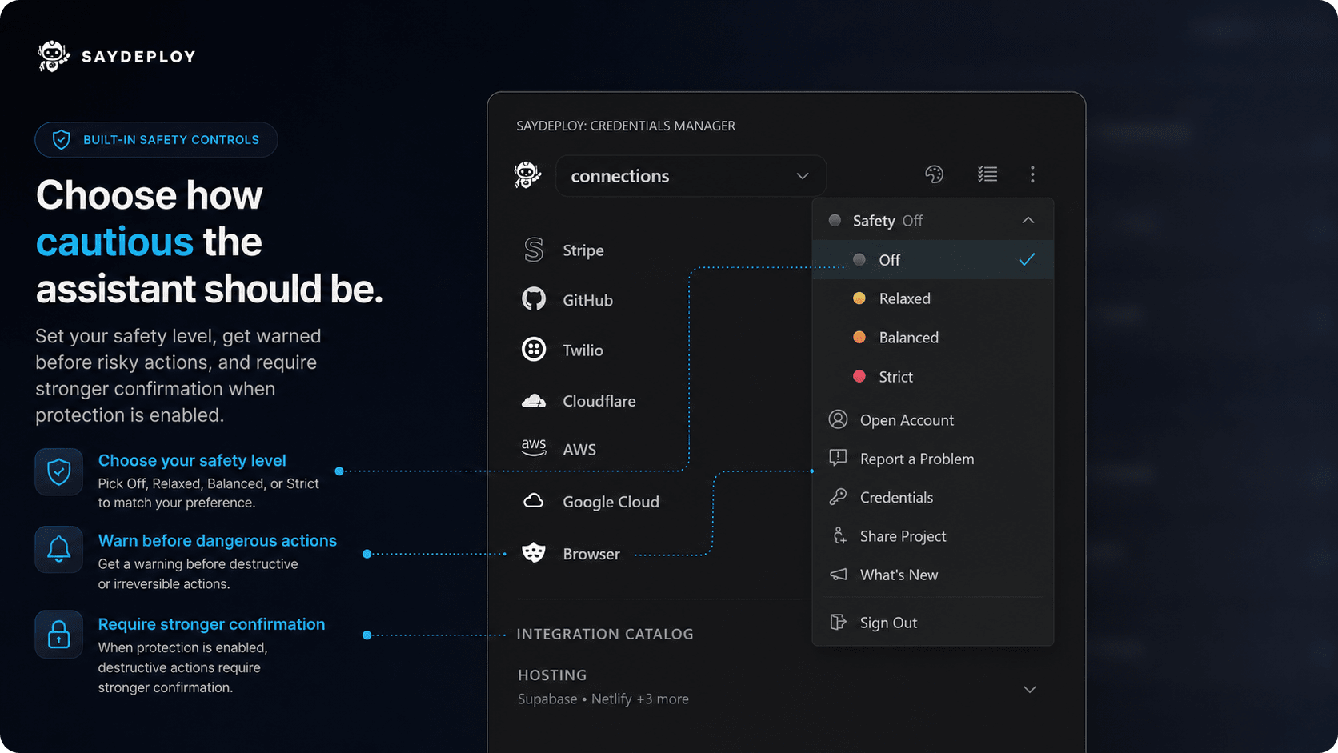Viewport: 1338px width, 753px height.
Task: Click the bell warning feature icon
Action: (58, 550)
